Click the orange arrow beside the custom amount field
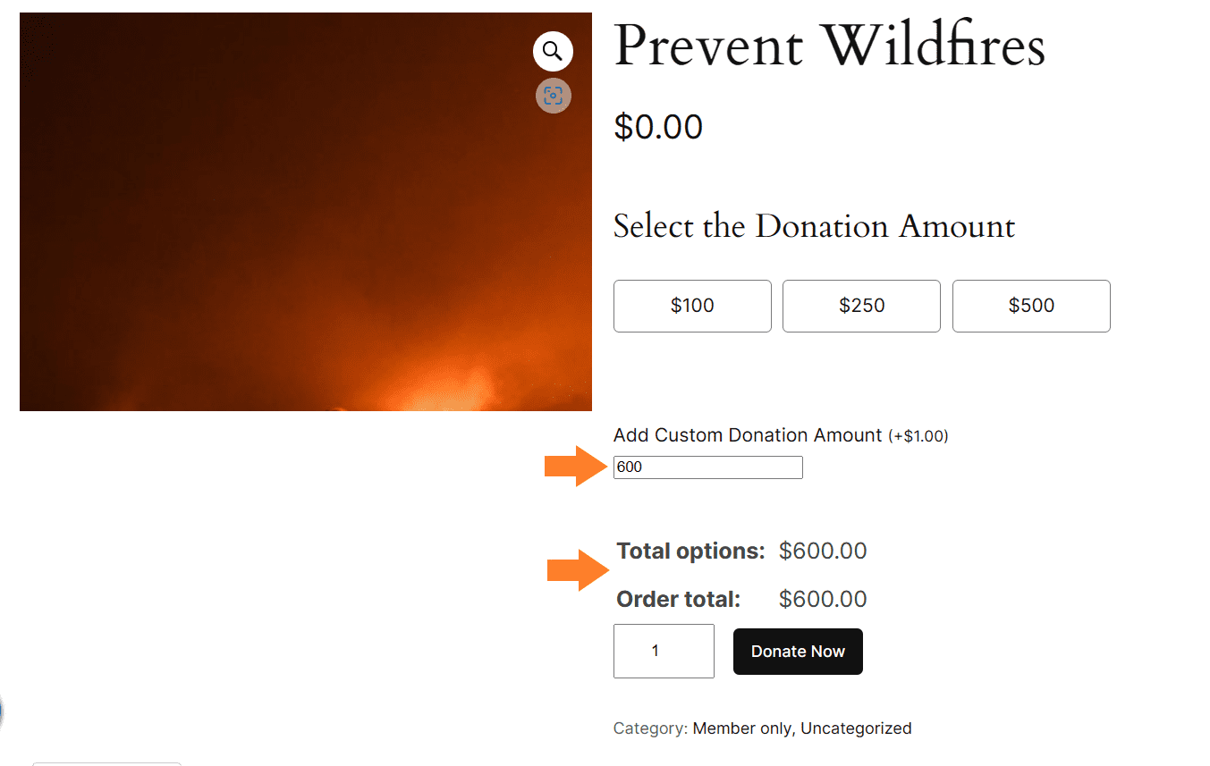This screenshot has height=766, width=1210. 576,466
